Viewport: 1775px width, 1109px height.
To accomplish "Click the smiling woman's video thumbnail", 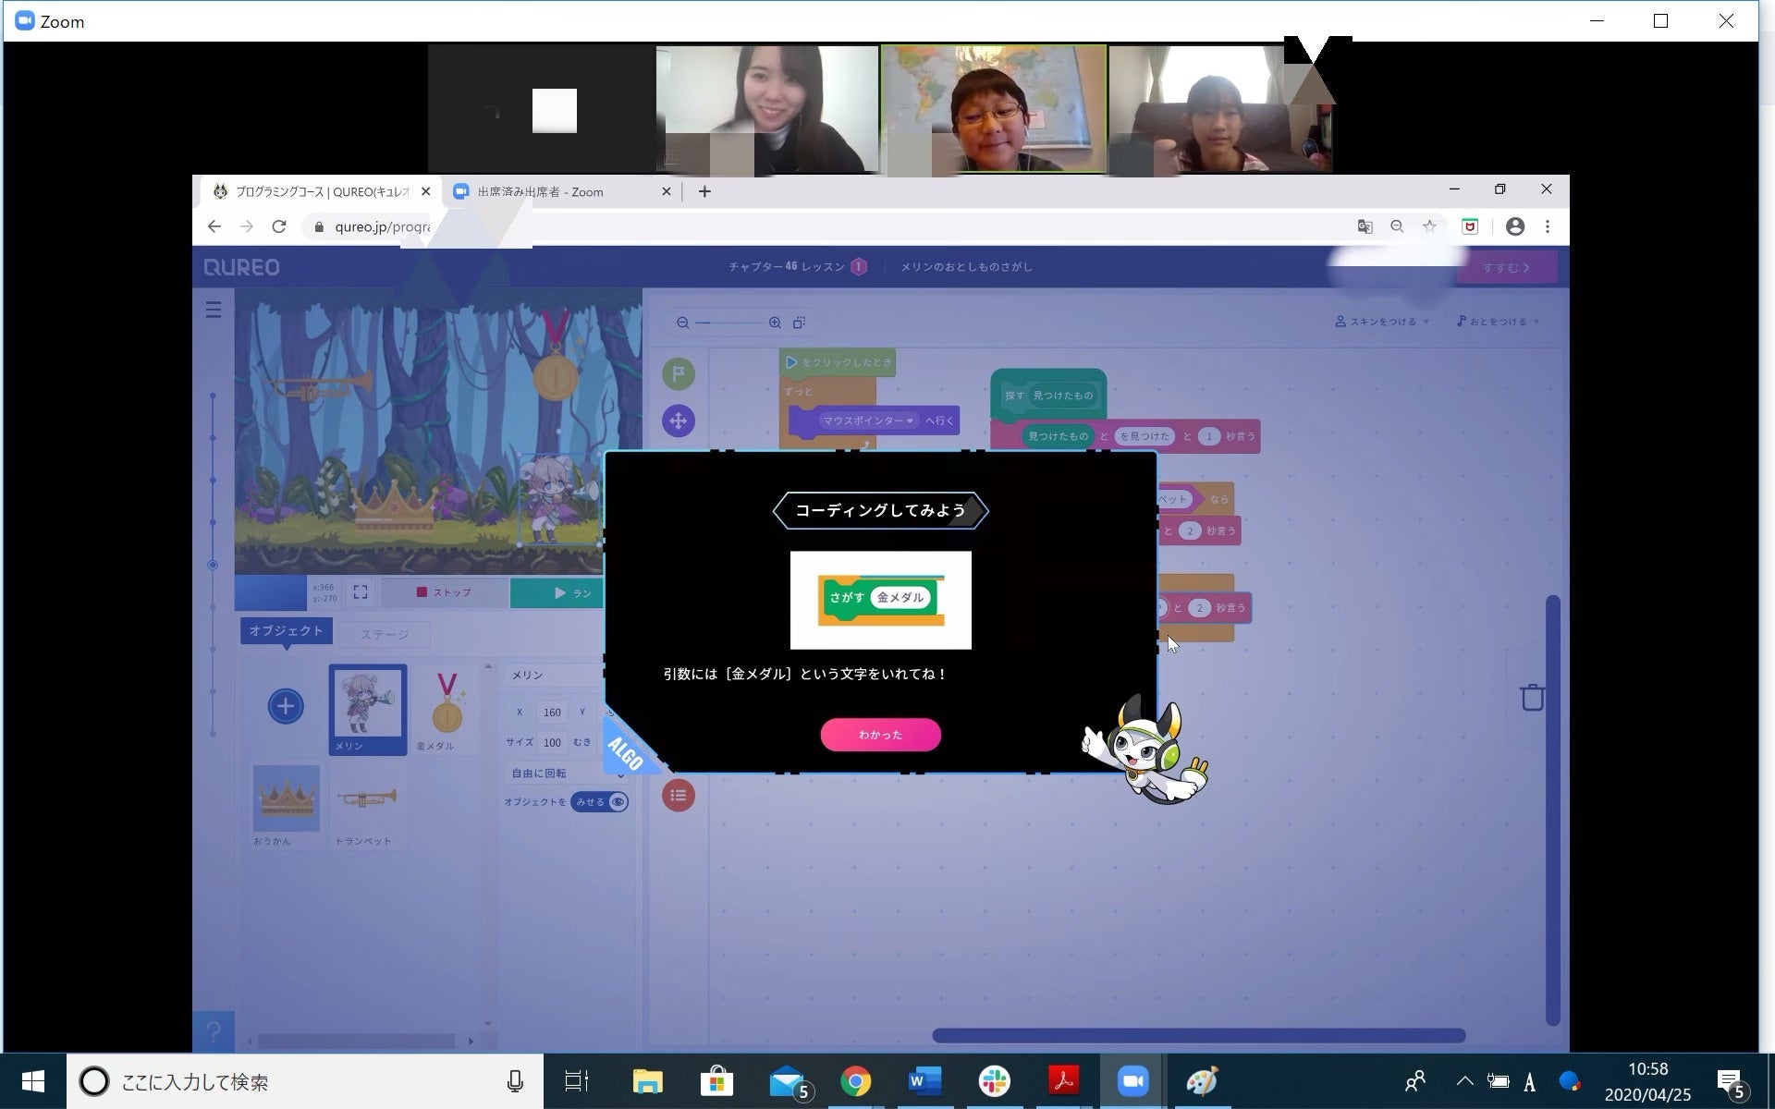I will [766, 109].
